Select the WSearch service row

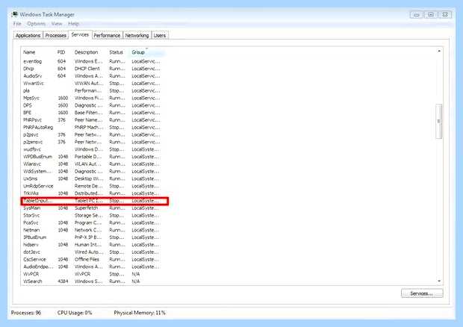[x=92, y=281]
